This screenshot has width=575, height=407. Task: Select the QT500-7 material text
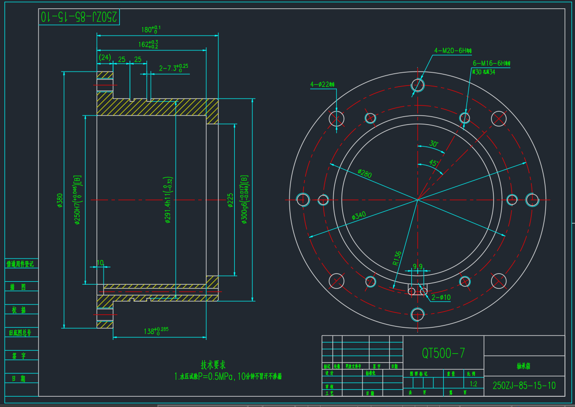tap(443, 353)
